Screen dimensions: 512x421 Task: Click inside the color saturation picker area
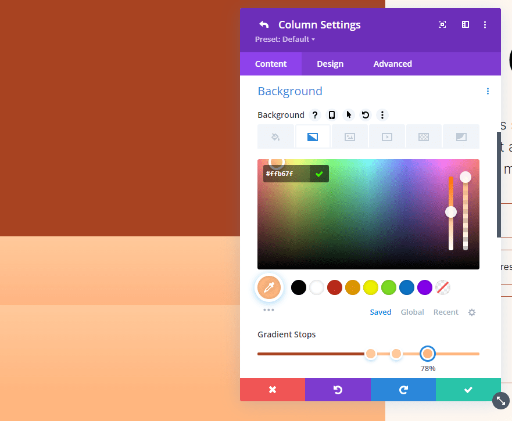click(x=368, y=214)
